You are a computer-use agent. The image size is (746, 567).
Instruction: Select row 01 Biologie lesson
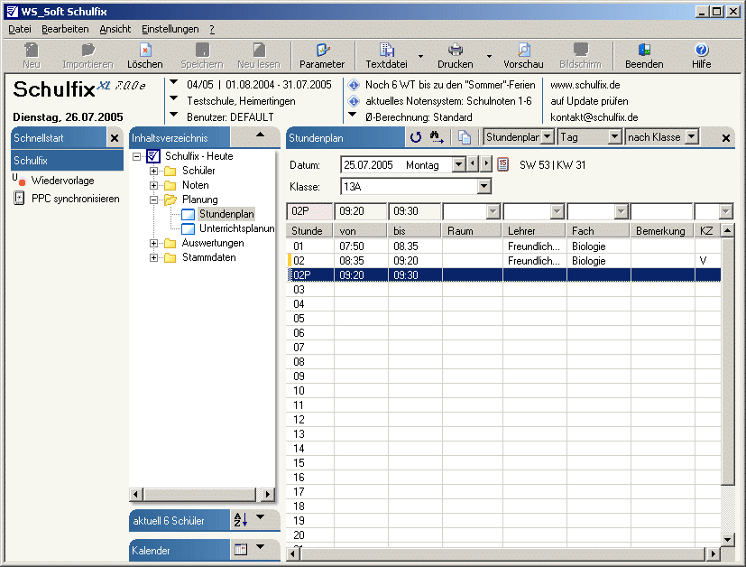[503, 246]
